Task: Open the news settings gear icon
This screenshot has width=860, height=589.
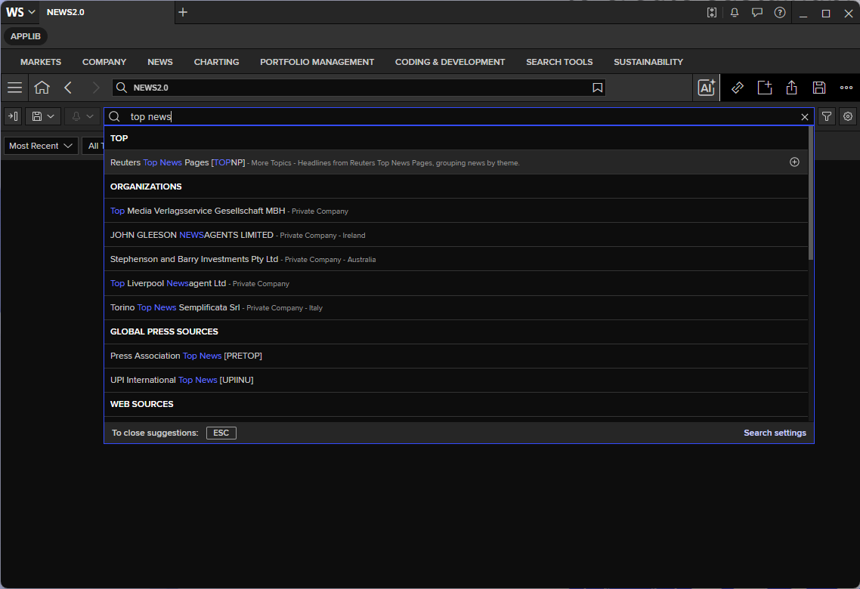Action: pos(848,116)
